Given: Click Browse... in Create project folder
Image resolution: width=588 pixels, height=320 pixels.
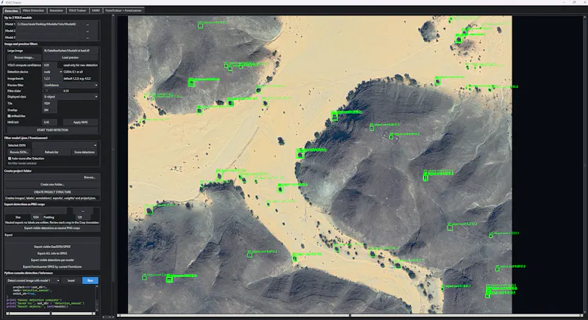Looking at the screenshot, I should pos(89,178).
